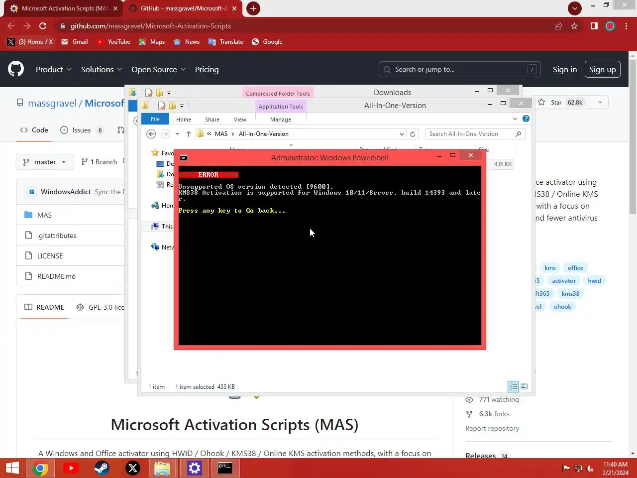Open a new Chrome tab

point(253,8)
